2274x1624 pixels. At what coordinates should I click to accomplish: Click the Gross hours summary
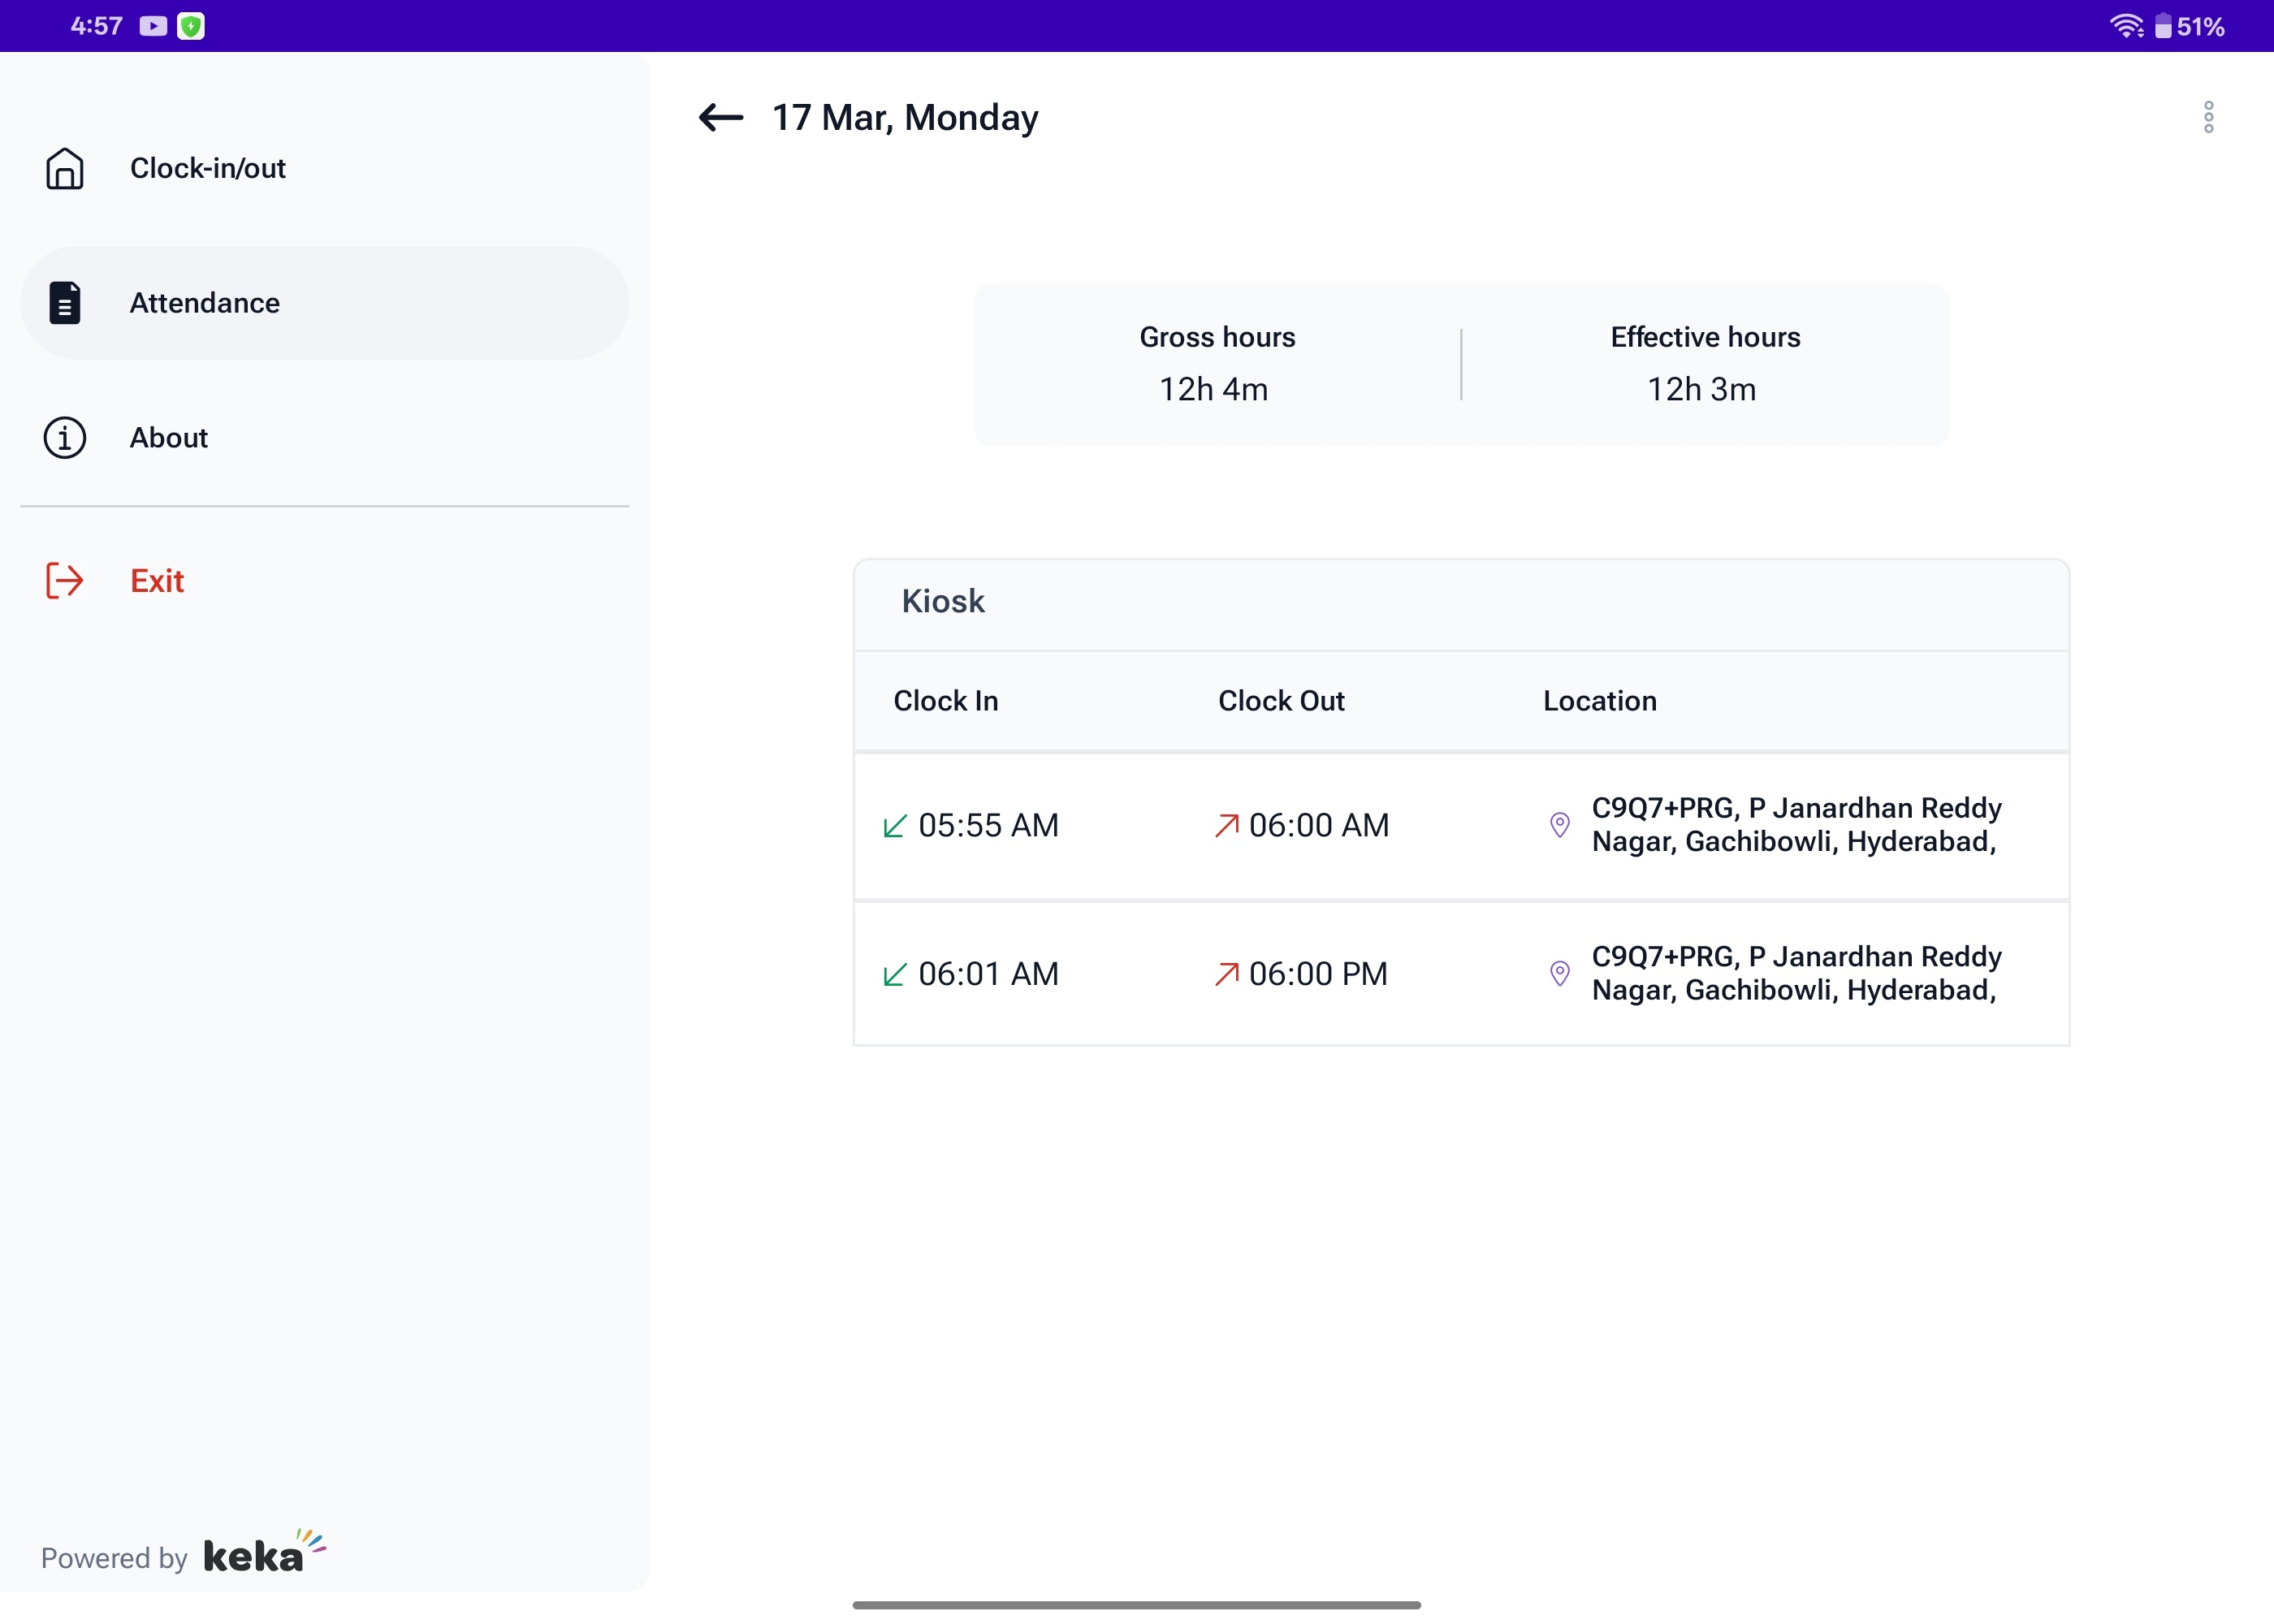click(x=1216, y=364)
